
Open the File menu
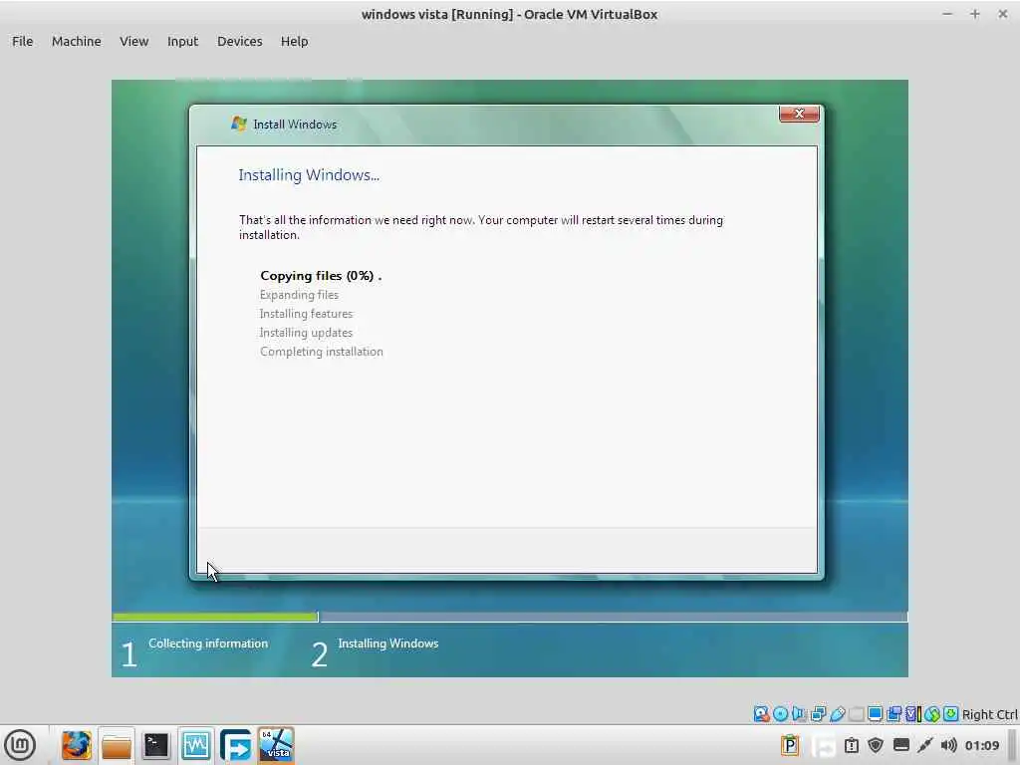22,41
